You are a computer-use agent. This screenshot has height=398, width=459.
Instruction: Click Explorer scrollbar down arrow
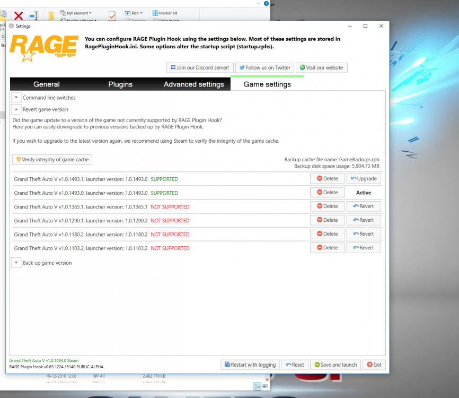pyautogui.click(x=267, y=379)
